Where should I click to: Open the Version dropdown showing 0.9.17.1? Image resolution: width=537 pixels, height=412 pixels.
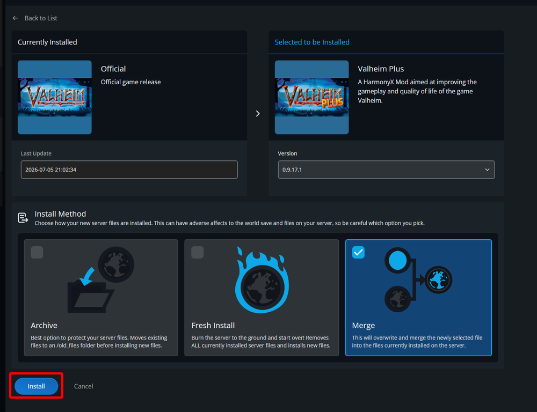click(386, 170)
